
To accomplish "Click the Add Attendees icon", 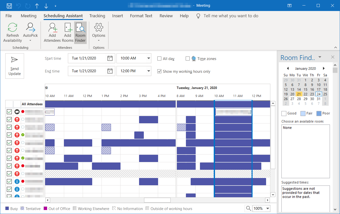I will click(x=52, y=27).
